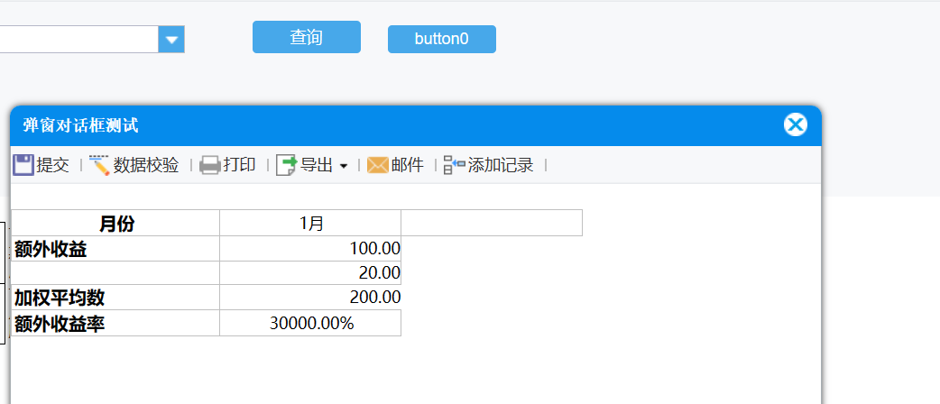This screenshot has width=940, height=404.
Task: Expand the combo box dropdown arrow
Action: click(x=171, y=40)
